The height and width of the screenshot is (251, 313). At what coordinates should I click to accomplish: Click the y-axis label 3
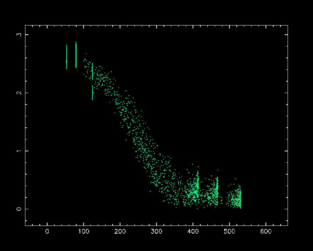(19, 34)
